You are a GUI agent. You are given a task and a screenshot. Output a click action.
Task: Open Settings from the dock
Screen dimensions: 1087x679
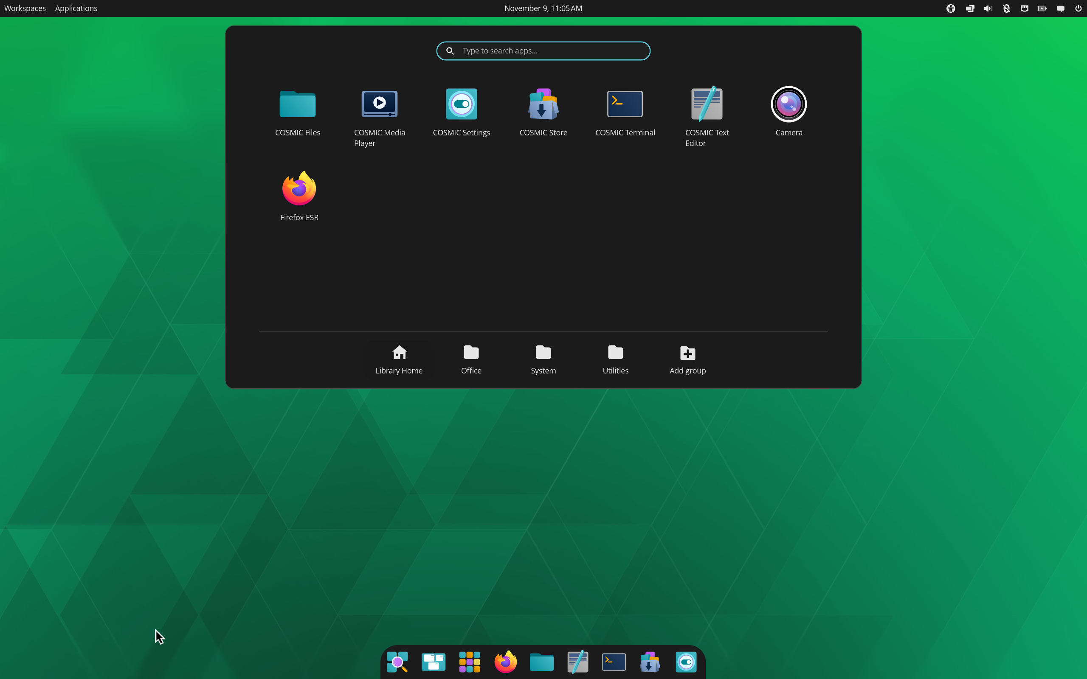coord(686,662)
